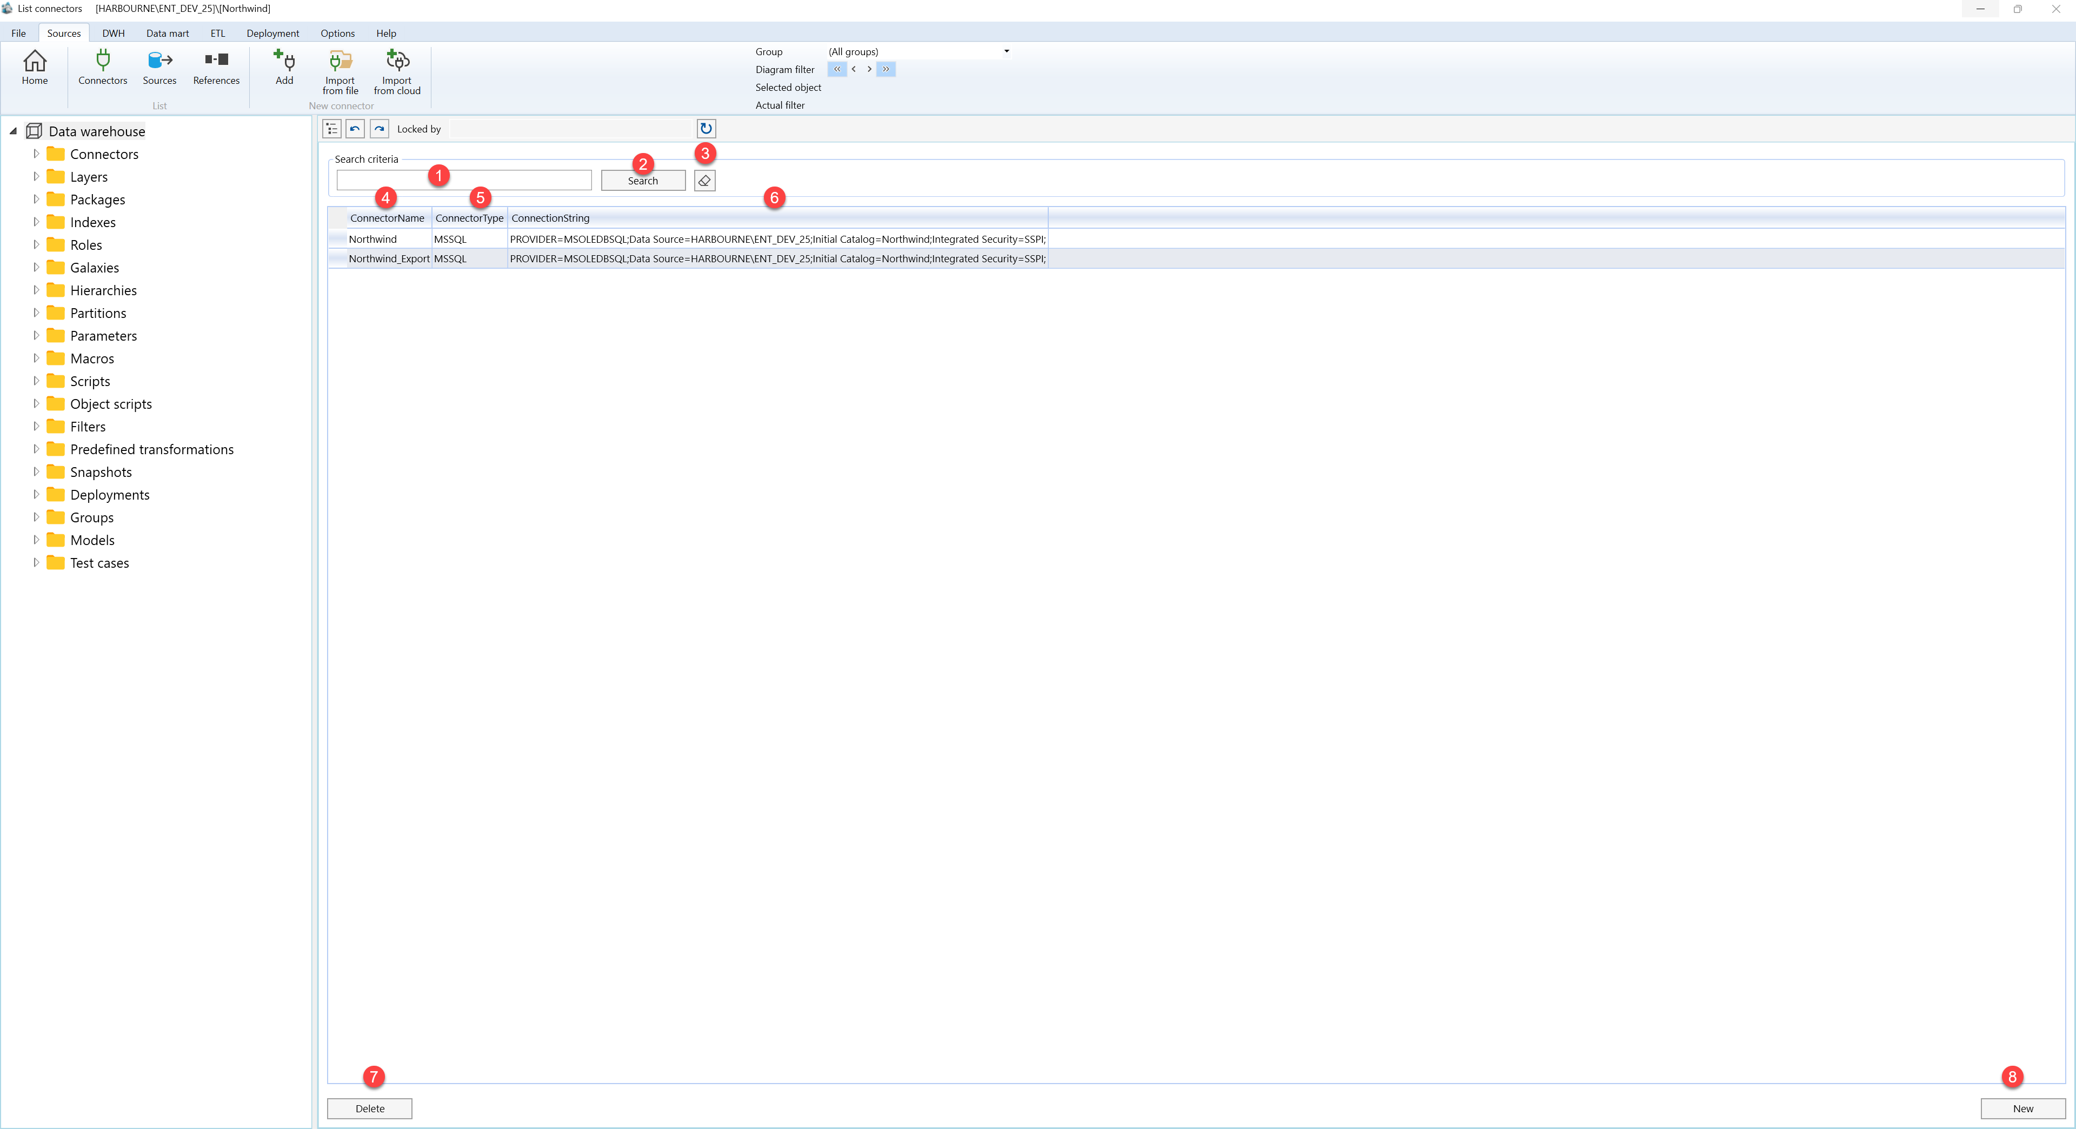Open the Connectors list icon
The height and width of the screenshot is (1129, 2076).
[x=102, y=67]
